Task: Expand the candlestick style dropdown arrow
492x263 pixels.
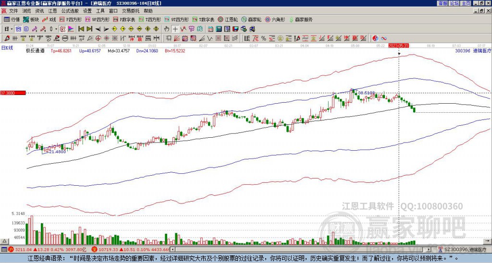Action: coord(56,29)
